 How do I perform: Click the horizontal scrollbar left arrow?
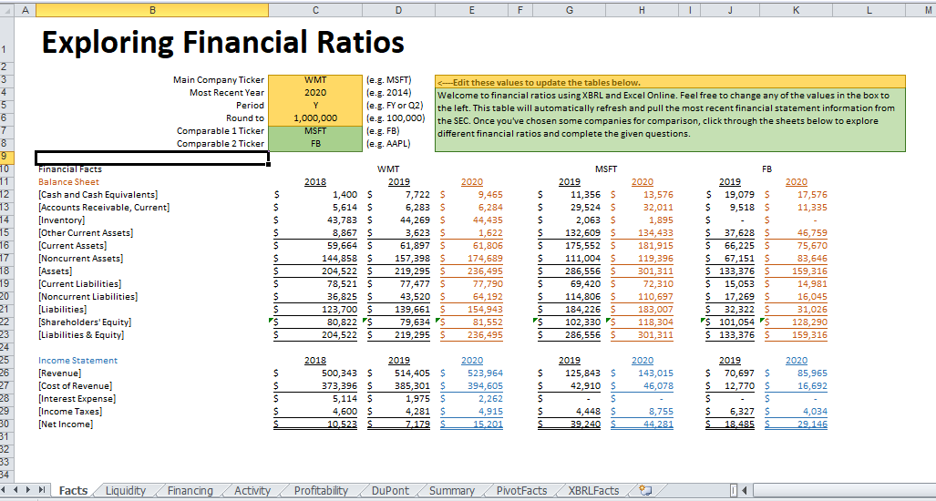[744, 490]
